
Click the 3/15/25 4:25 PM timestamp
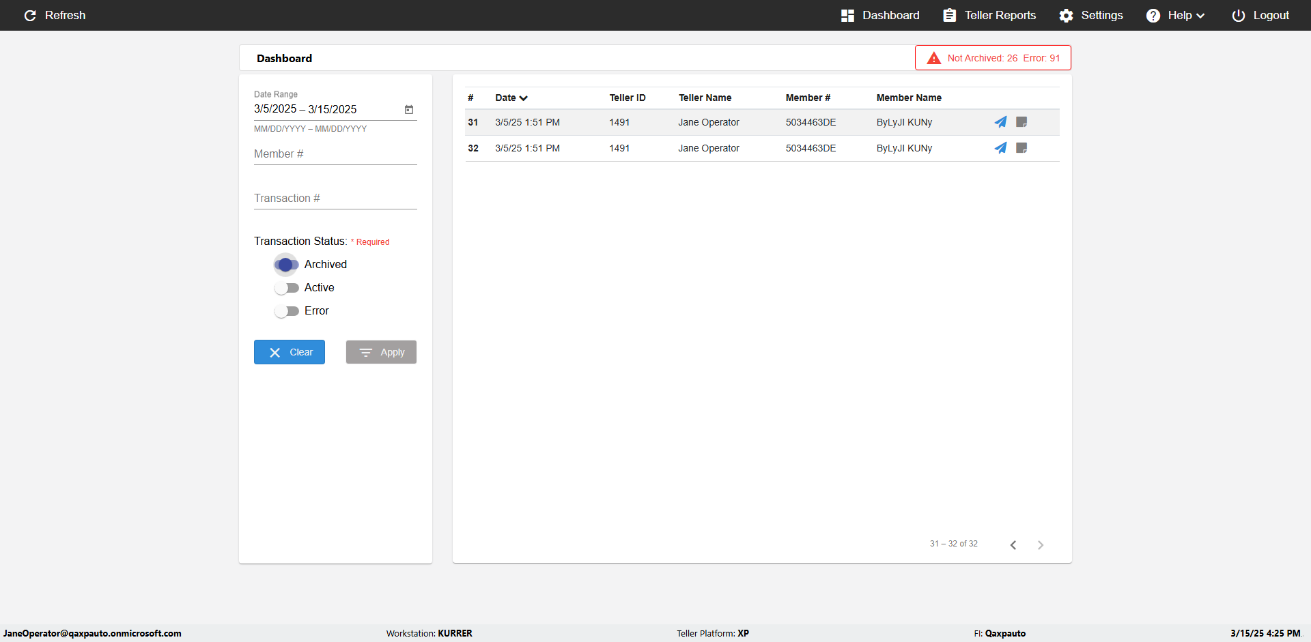pyautogui.click(x=1265, y=633)
